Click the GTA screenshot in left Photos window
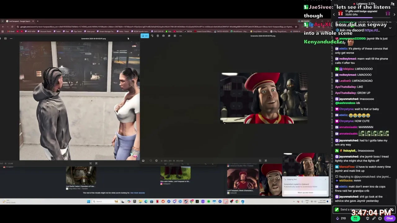 tap(80, 101)
